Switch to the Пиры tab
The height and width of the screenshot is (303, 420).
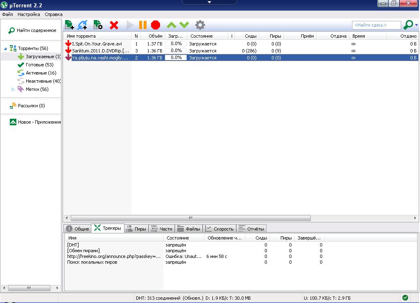point(136,228)
